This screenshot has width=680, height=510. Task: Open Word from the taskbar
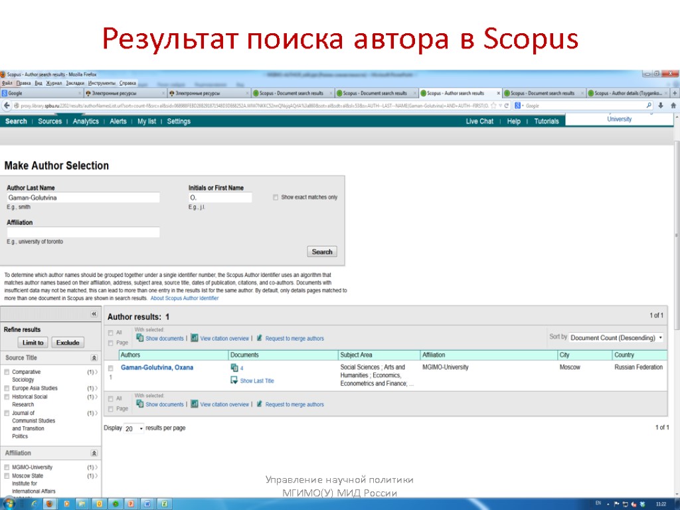[147, 504]
